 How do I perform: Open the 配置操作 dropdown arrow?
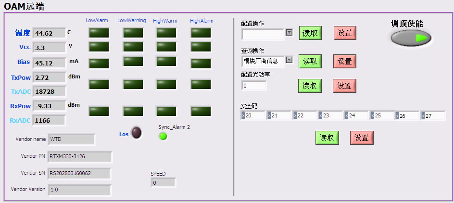[x=289, y=33]
